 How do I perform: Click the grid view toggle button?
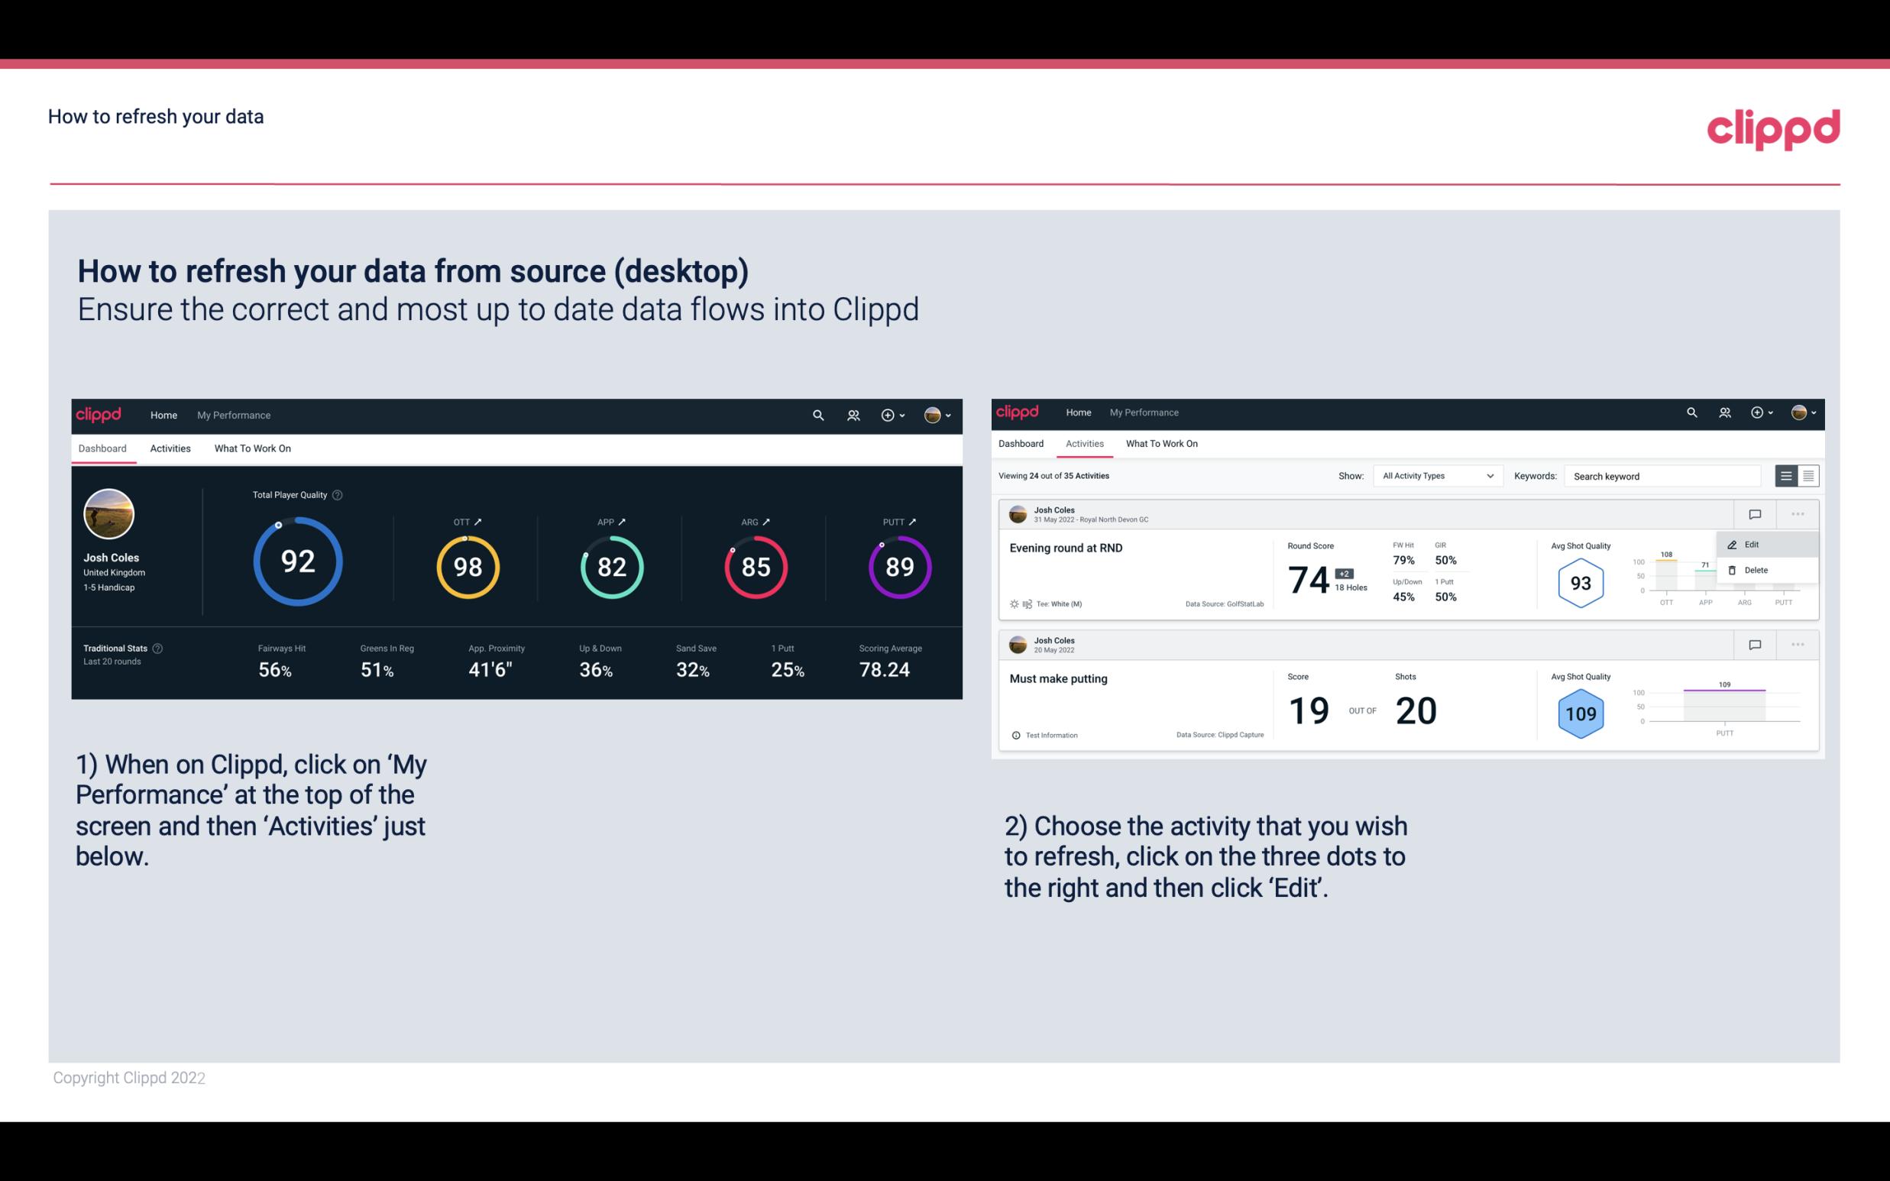click(x=1807, y=476)
